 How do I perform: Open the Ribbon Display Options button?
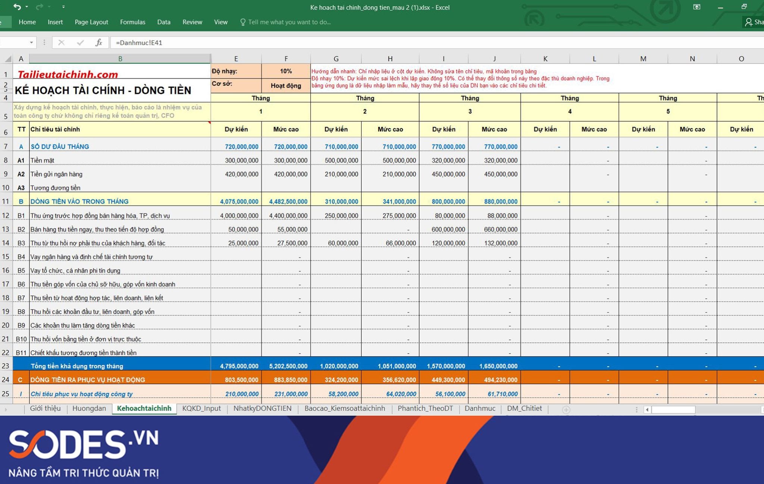point(696,7)
